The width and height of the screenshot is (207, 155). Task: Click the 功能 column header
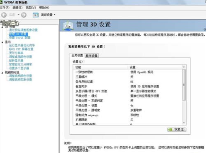(x=100, y=67)
